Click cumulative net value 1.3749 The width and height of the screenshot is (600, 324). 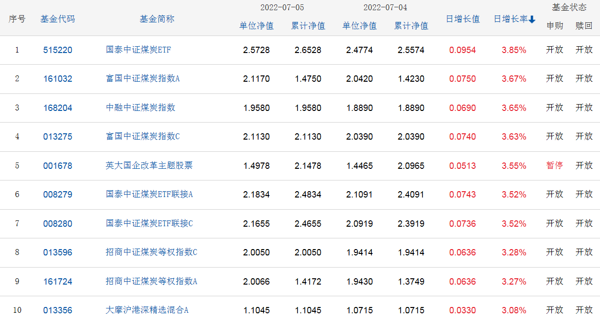411,282
